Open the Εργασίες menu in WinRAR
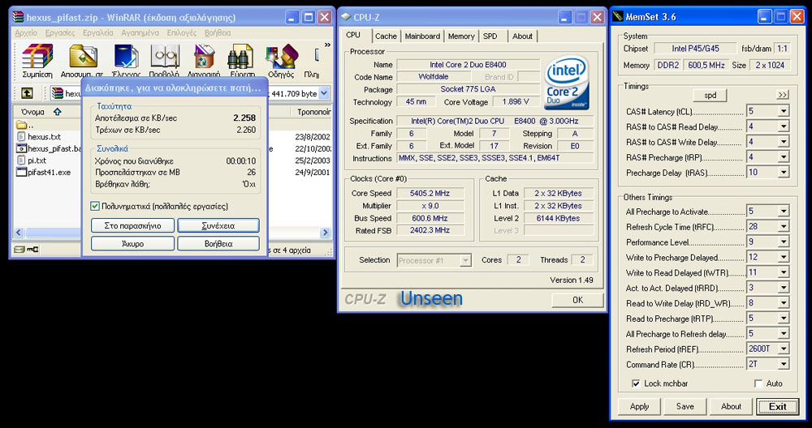 click(x=60, y=32)
